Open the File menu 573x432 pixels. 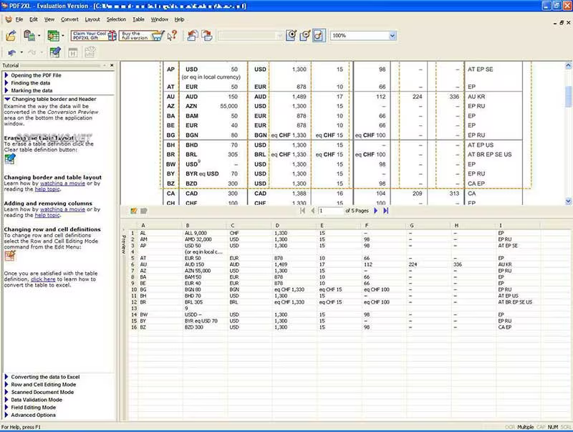pyautogui.click(x=19, y=19)
